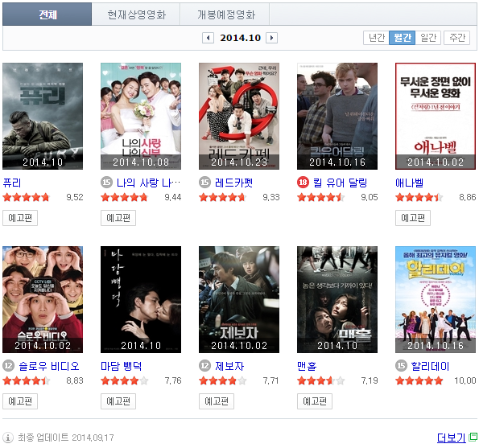Play 맨홀 예고편 trailer
Image resolution: width=479 pixels, height=448 pixels.
(x=315, y=401)
